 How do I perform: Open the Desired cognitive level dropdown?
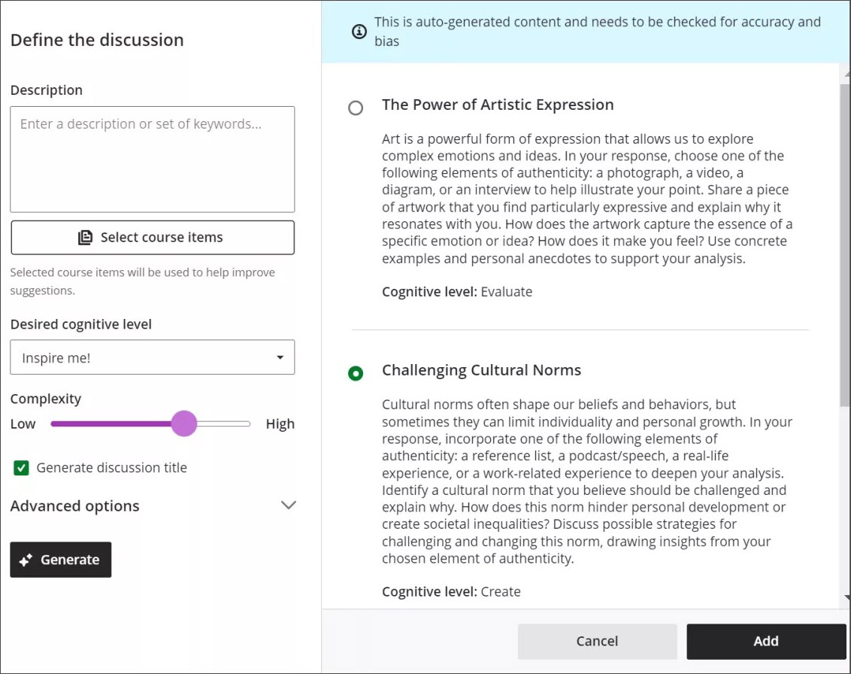[153, 357]
